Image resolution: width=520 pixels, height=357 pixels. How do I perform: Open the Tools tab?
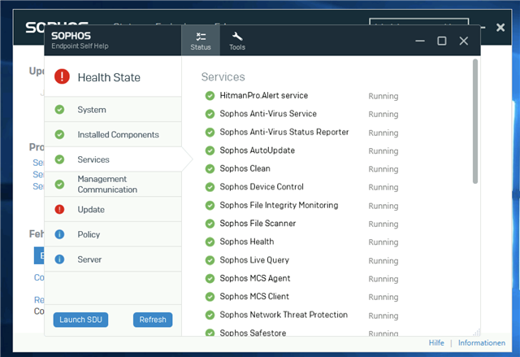(237, 41)
